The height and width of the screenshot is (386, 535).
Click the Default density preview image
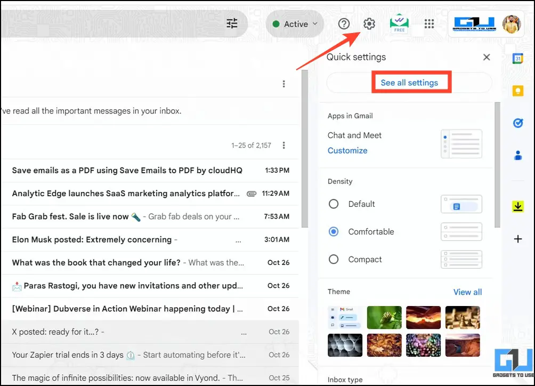click(x=461, y=204)
